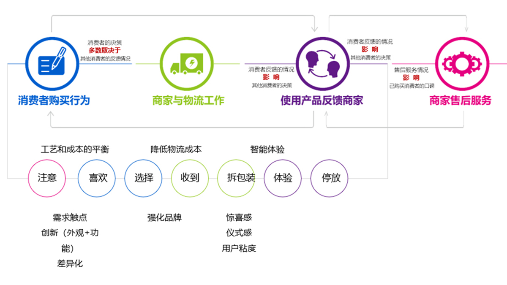The image size is (507, 285).
Task: Select the 强化品牌 text
Action: (x=164, y=217)
